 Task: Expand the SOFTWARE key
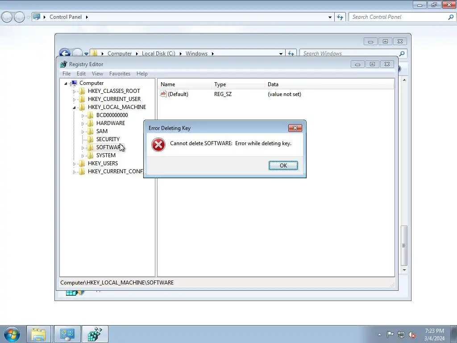[83, 148]
